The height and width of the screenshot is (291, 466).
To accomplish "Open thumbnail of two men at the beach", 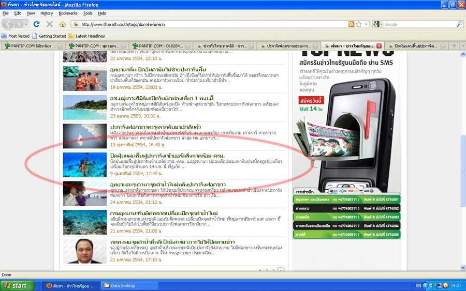I will (x=85, y=193).
